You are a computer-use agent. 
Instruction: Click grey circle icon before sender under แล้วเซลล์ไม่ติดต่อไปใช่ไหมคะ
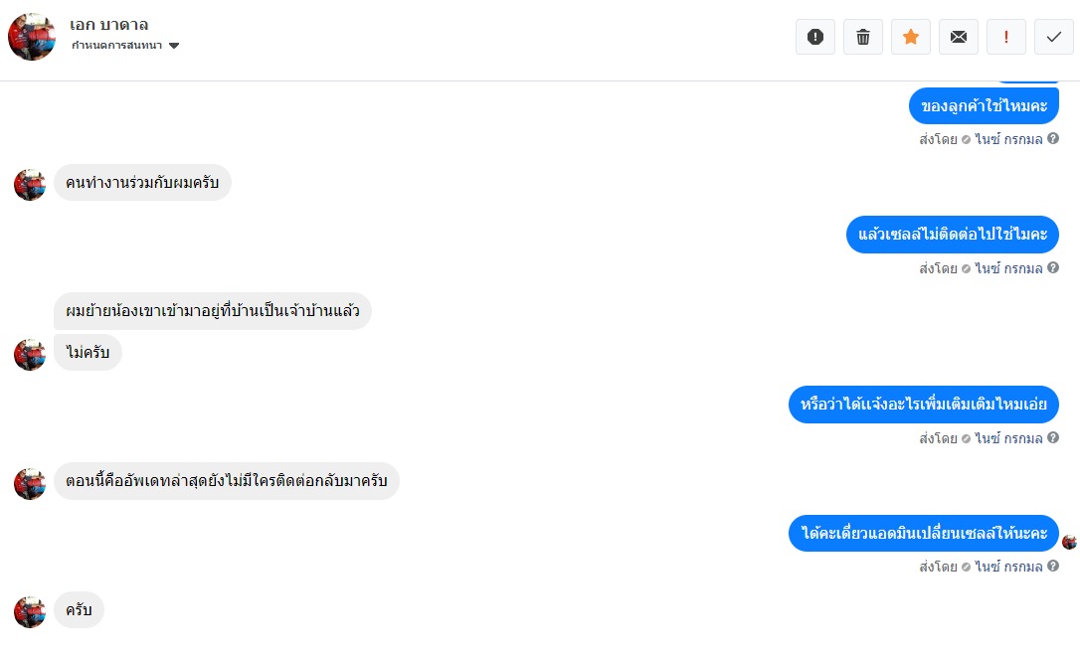(966, 268)
